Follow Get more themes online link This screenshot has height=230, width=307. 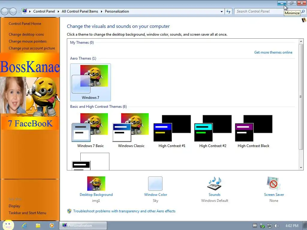273,52
